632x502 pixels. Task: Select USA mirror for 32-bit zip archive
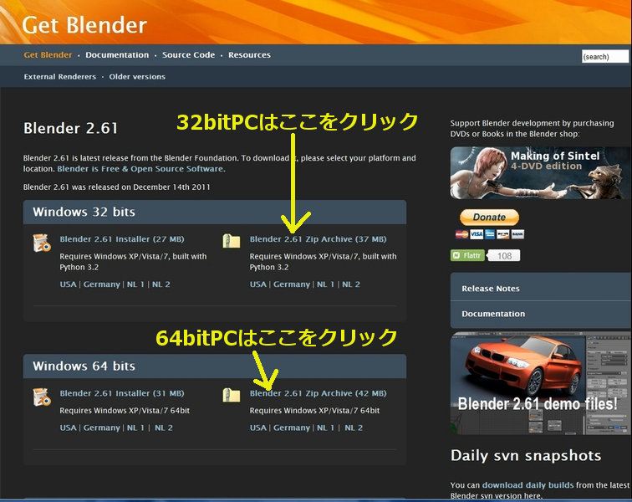[258, 284]
